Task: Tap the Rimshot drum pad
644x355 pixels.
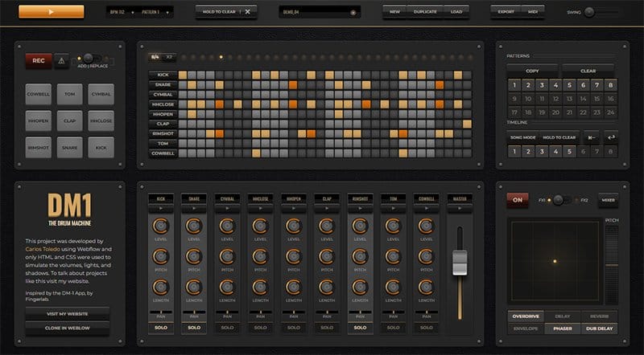Action: (38, 148)
